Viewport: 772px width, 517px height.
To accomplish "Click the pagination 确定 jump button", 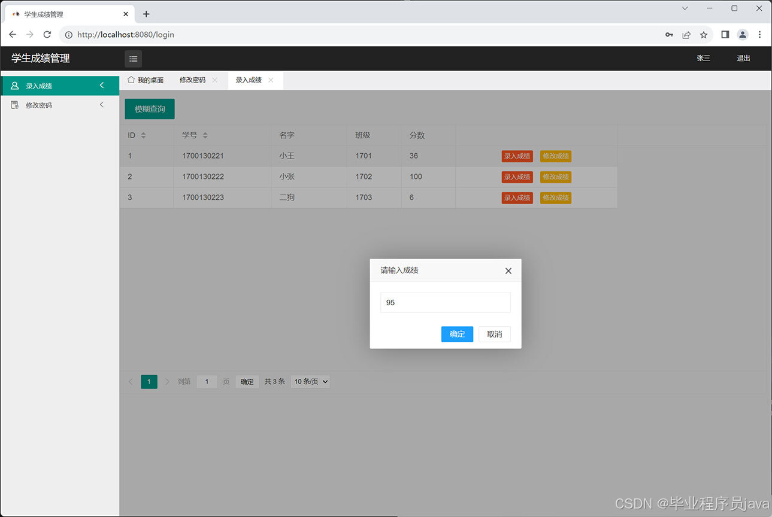I will pyautogui.click(x=247, y=382).
